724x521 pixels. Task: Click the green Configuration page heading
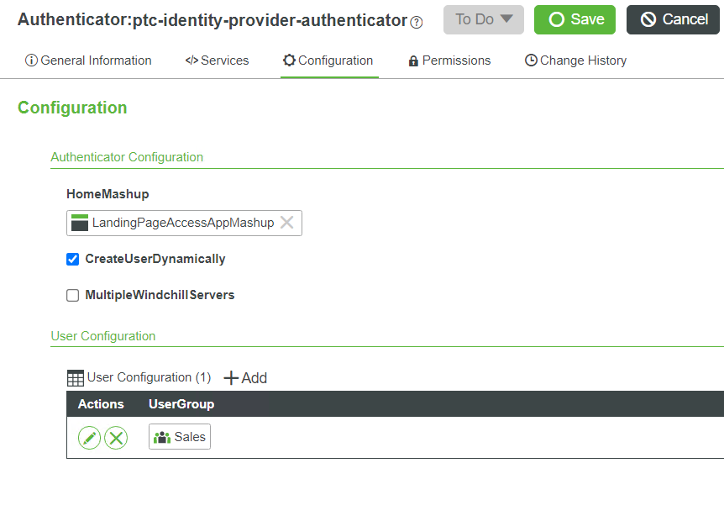(72, 108)
